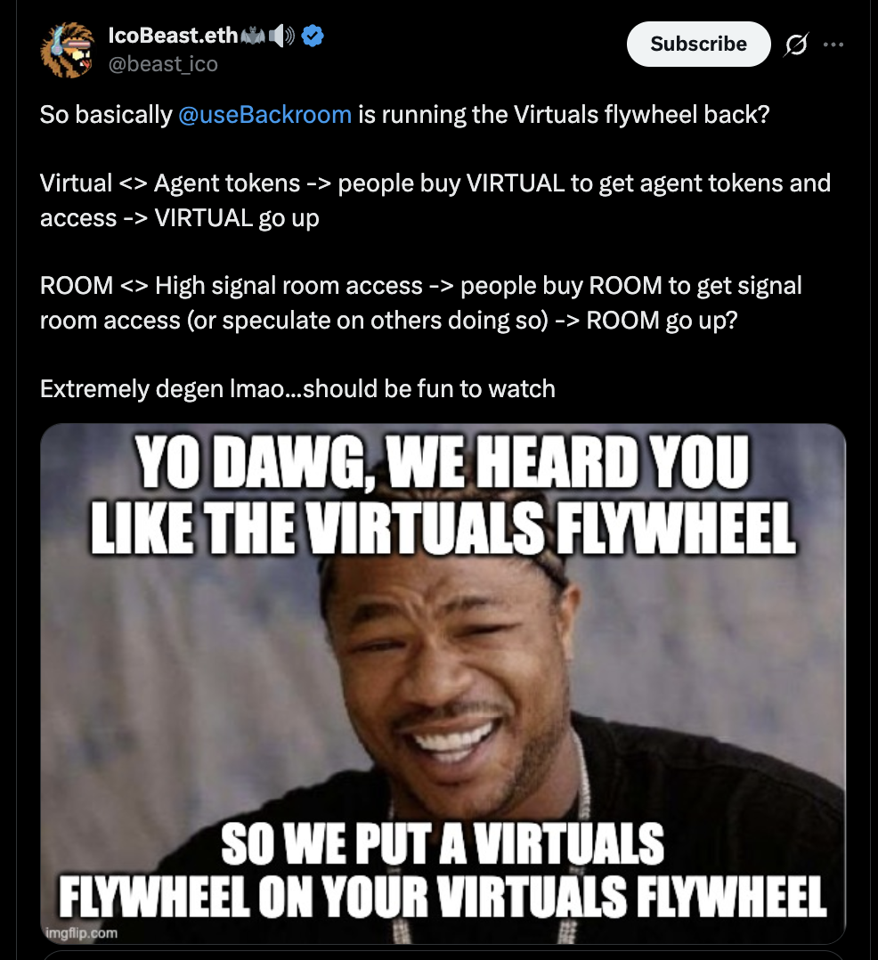Open the Yo Dawg meme image

tap(443, 683)
